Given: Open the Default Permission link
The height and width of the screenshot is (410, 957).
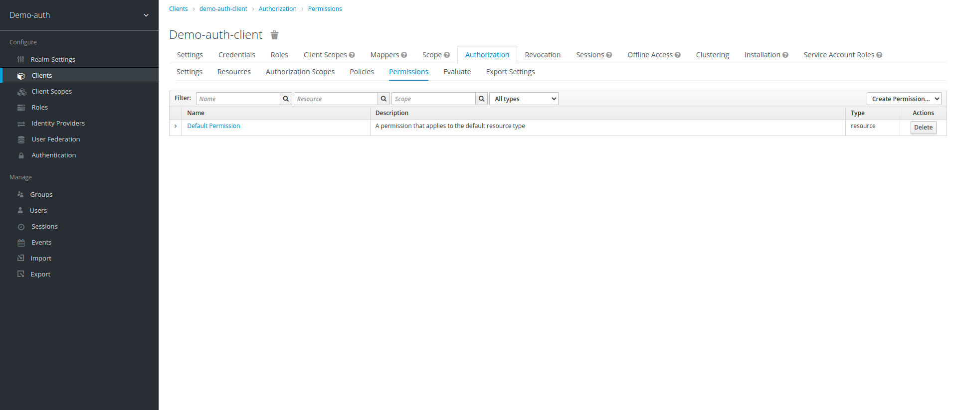Looking at the screenshot, I should coord(213,126).
